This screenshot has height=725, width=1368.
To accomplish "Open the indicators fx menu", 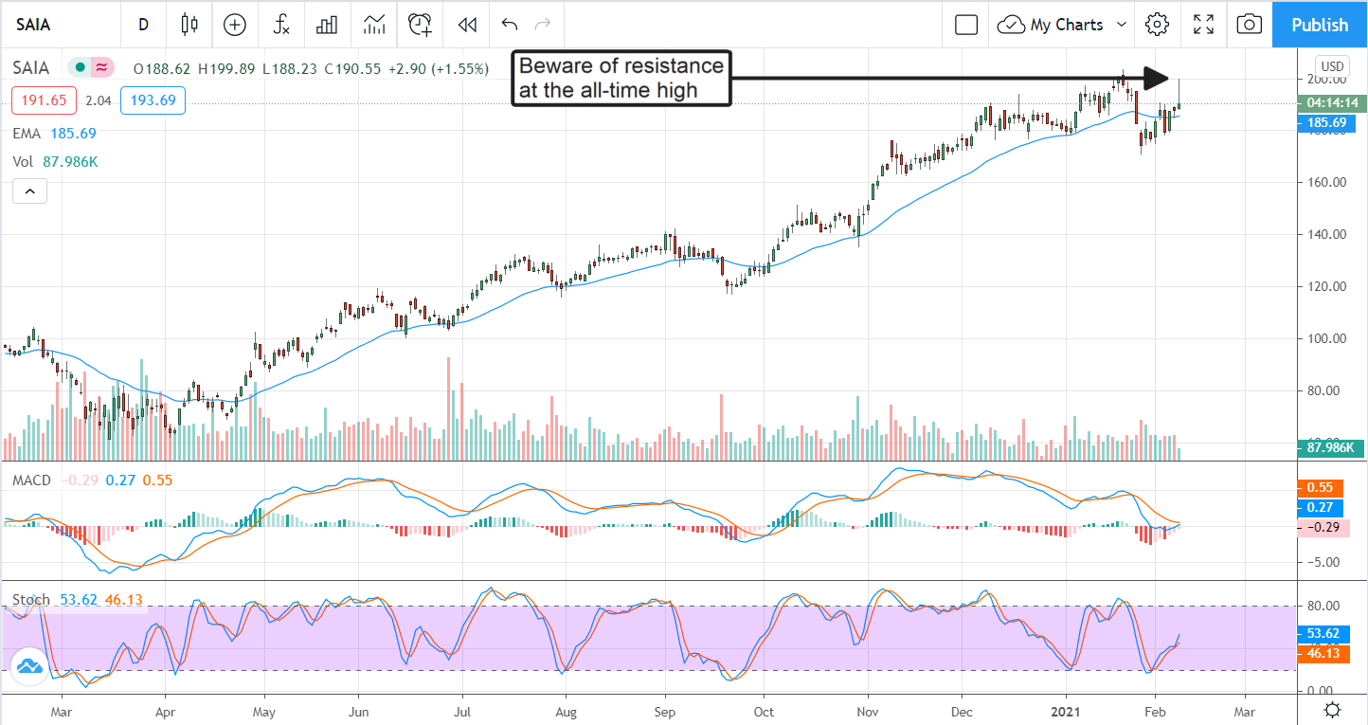I will (x=280, y=25).
